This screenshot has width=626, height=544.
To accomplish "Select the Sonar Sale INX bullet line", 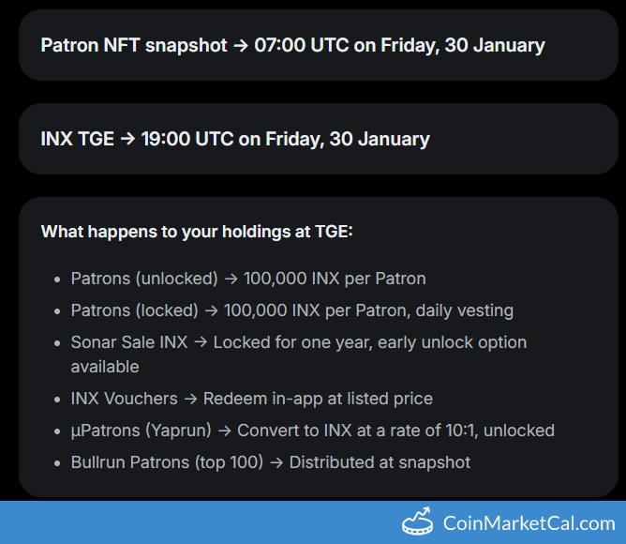I will (x=299, y=355).
